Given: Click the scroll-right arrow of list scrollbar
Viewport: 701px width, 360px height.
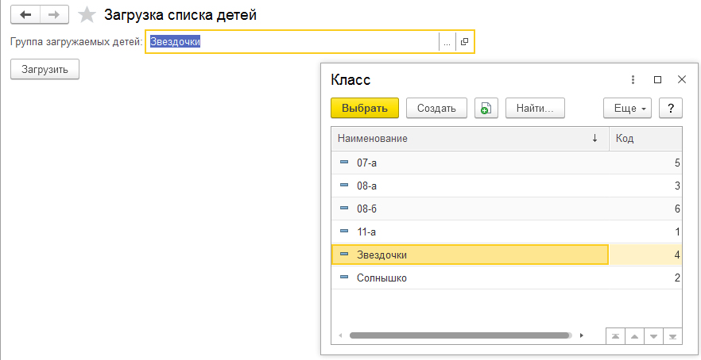Looking at the screenshot, I should 582,335.
